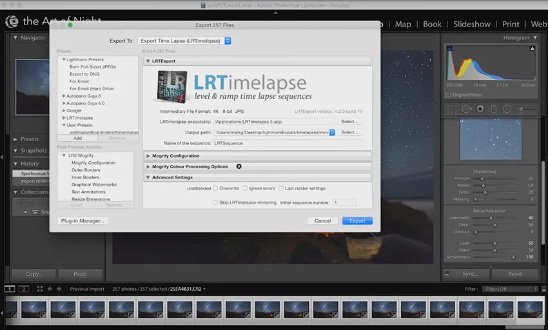Screen dimensions: 548x330
Task: Toggle Original Photo checkbox under histogram
Action: 448,95
